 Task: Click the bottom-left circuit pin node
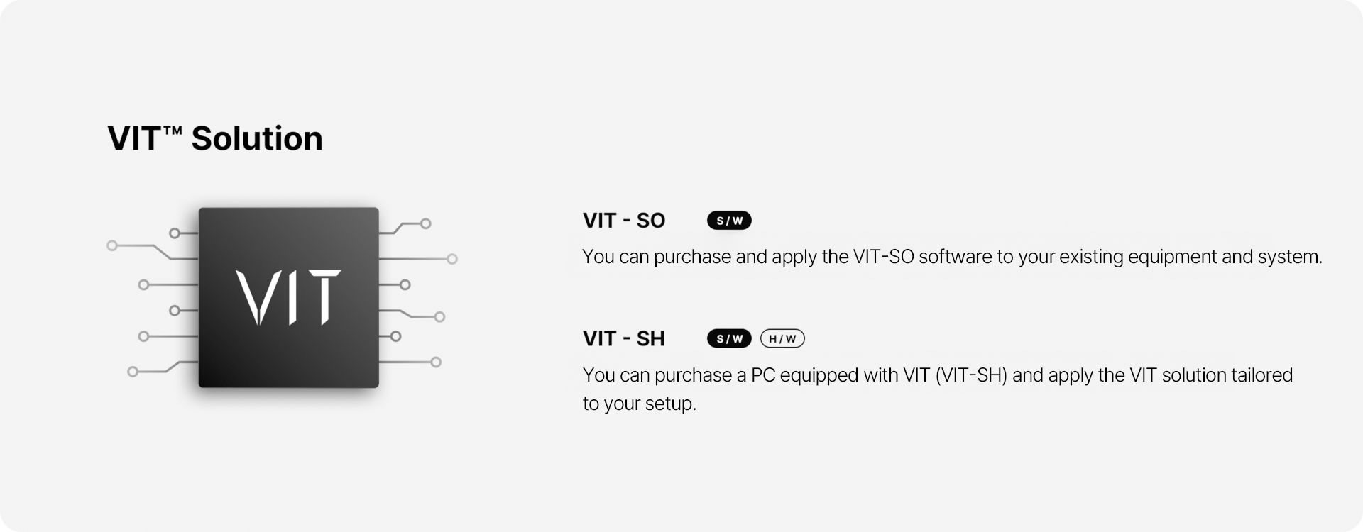coord(133,372)
